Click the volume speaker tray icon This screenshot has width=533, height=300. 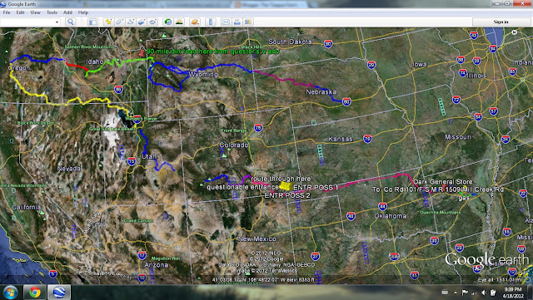[484, 293]
